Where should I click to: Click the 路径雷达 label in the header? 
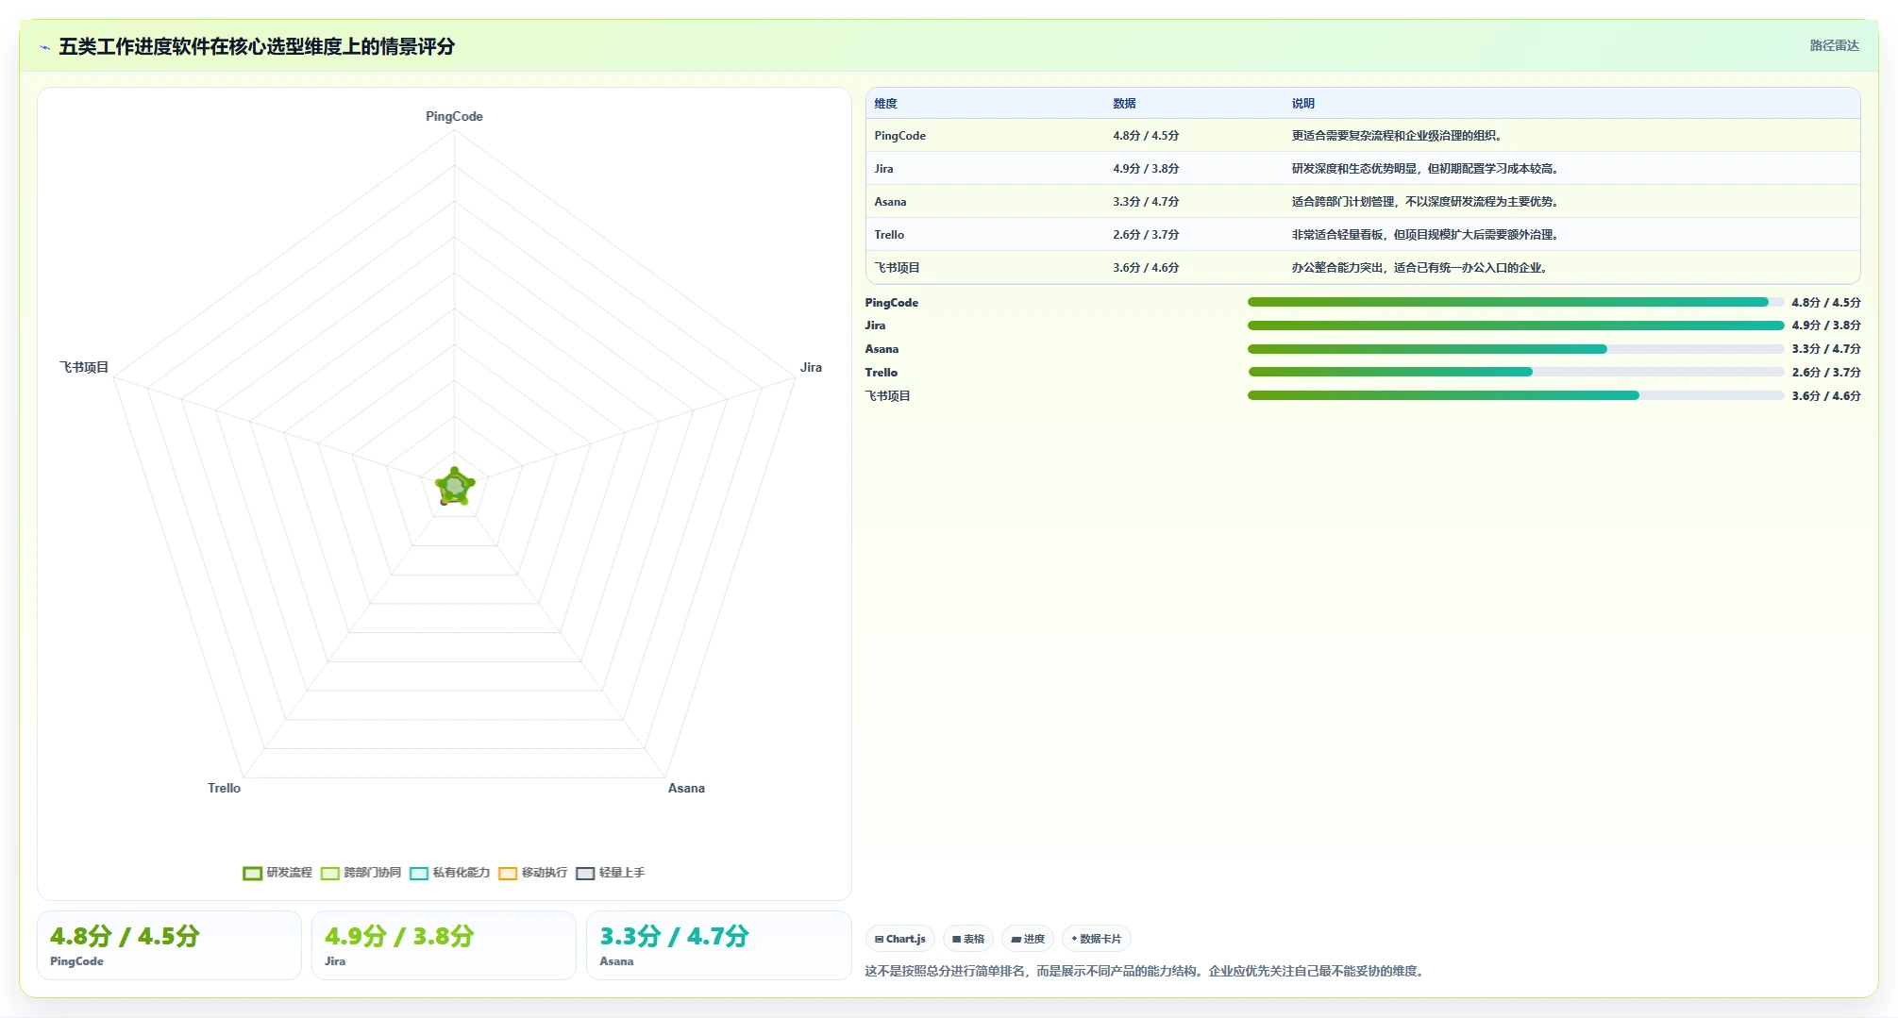1834,45
